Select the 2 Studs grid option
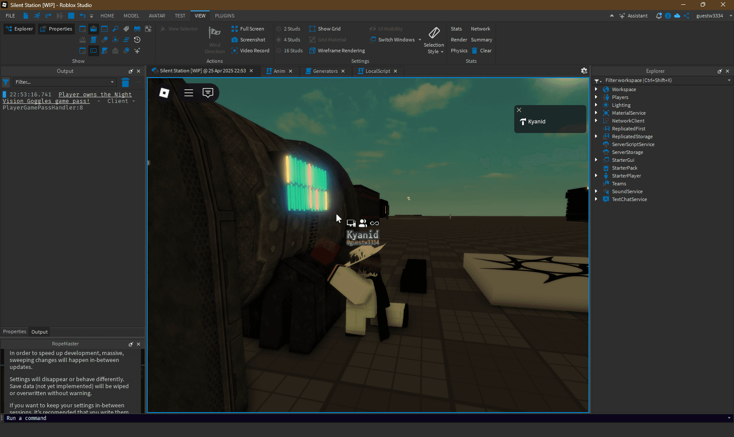Image resolution: width=734 pixels, height=437 pixels. click(x=288, y=29)
